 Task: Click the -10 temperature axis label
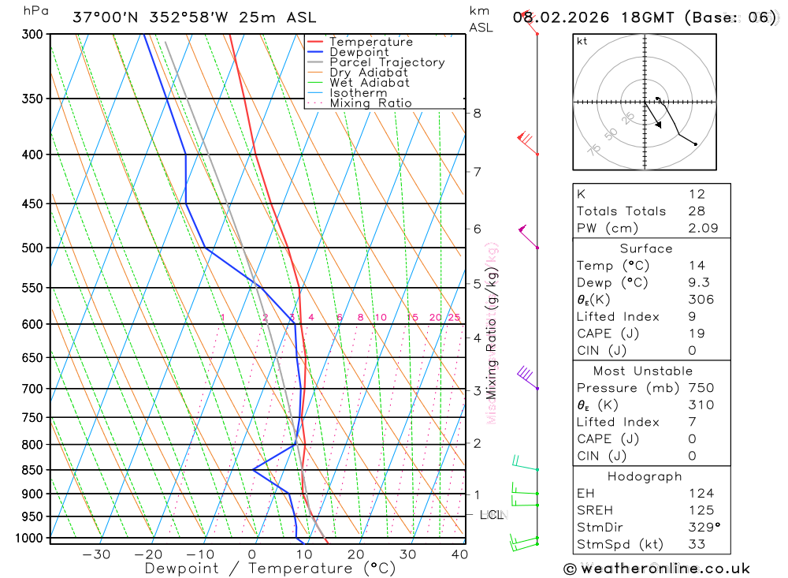pos(200,554)
